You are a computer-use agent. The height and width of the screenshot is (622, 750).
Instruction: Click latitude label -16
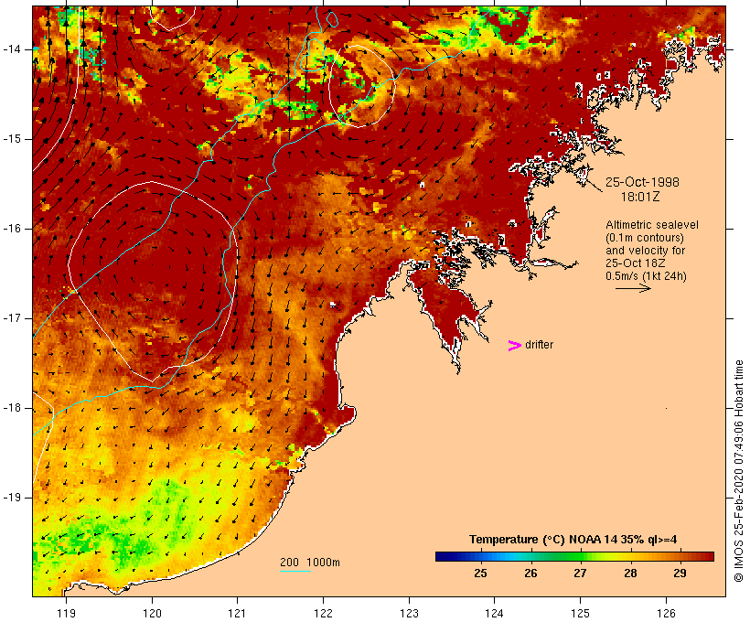point(12,229)
